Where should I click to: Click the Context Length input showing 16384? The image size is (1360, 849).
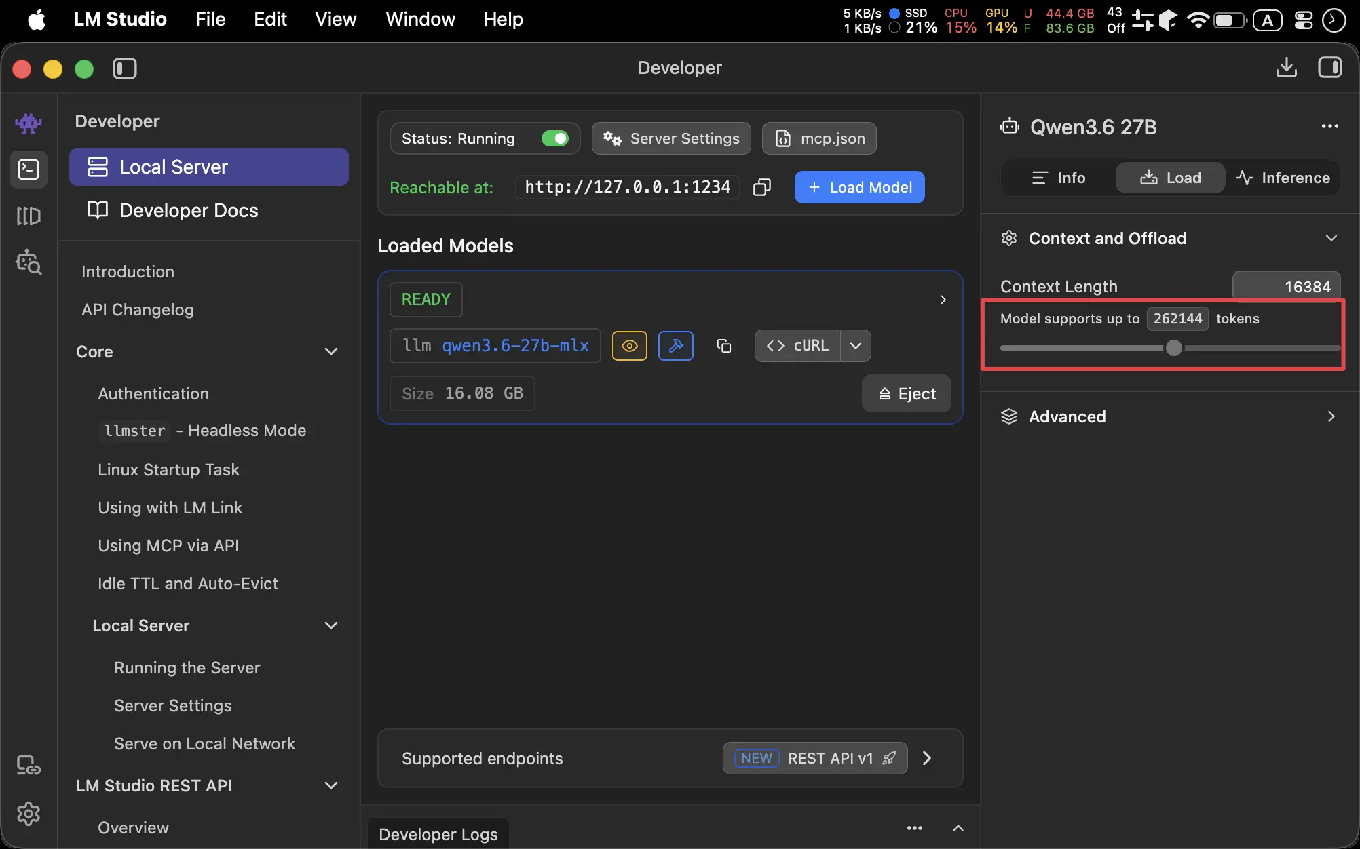click(x=1287, y=286)
